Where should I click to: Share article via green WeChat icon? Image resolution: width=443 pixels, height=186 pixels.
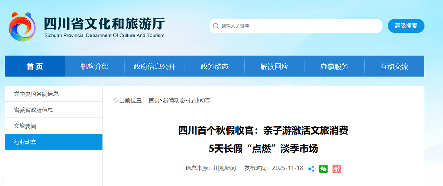(x=323, y=169)
